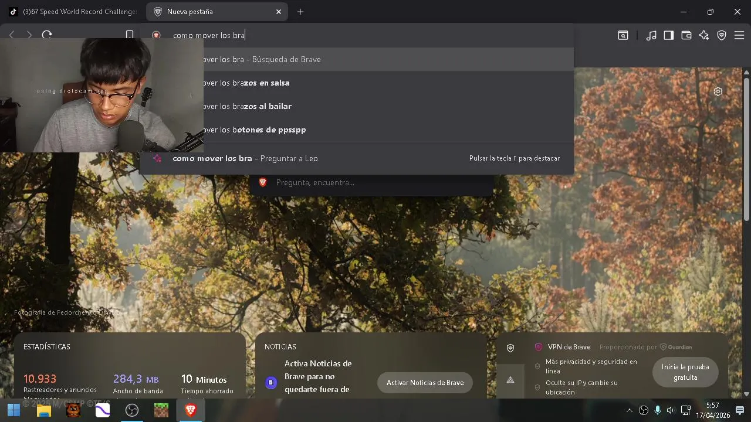The image size is (751, 422).
Task: Open Brave's tab search icon
Action: click(x=623, y=35)
